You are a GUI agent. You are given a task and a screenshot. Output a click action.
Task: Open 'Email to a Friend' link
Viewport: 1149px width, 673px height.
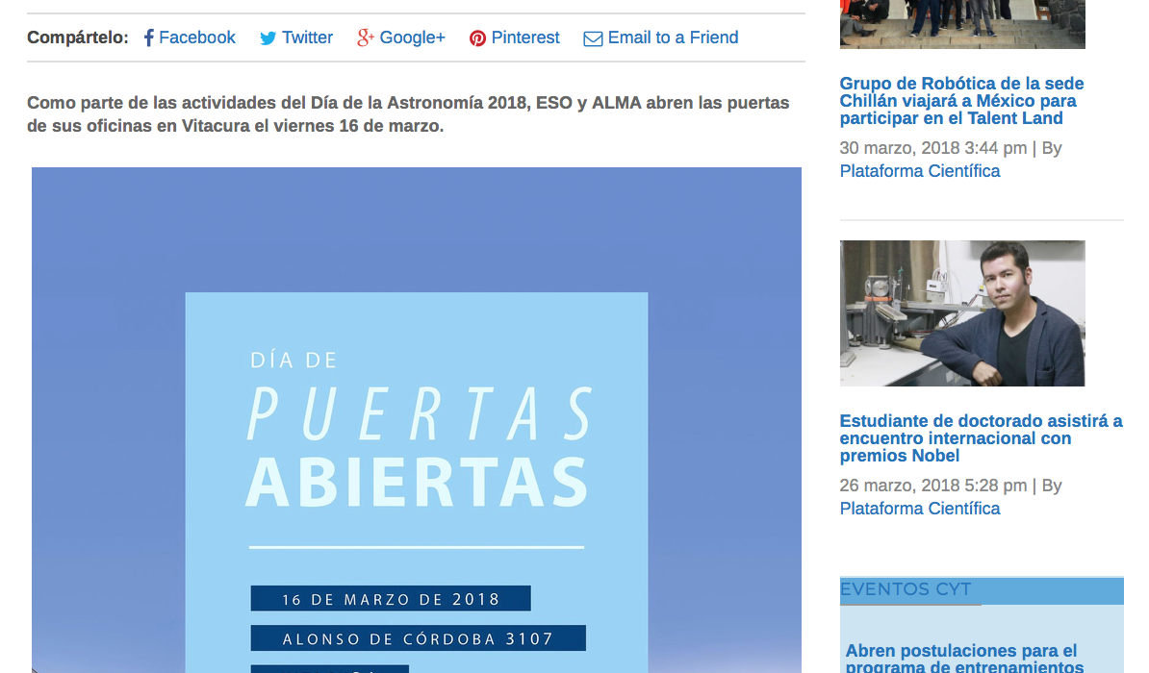pos(673,37)
